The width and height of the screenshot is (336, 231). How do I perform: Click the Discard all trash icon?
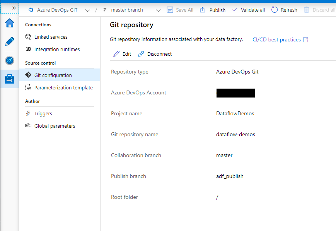click(307, 10)
